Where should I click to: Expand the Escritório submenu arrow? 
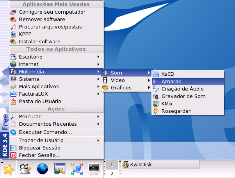98,57
